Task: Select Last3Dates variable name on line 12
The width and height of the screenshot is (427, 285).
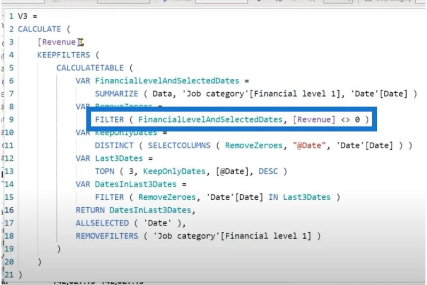Action: 118,158
